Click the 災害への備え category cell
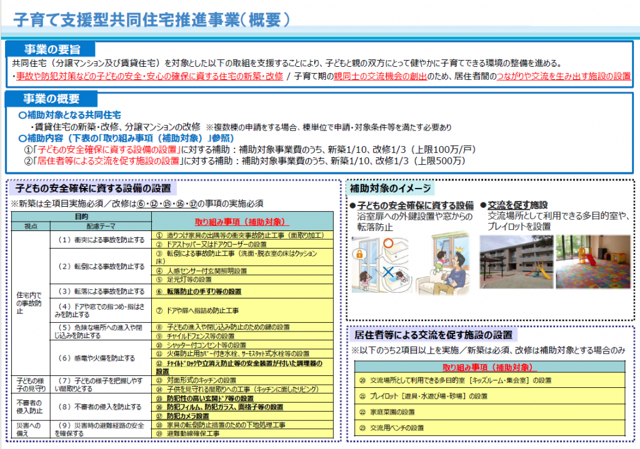 [31, 429]
